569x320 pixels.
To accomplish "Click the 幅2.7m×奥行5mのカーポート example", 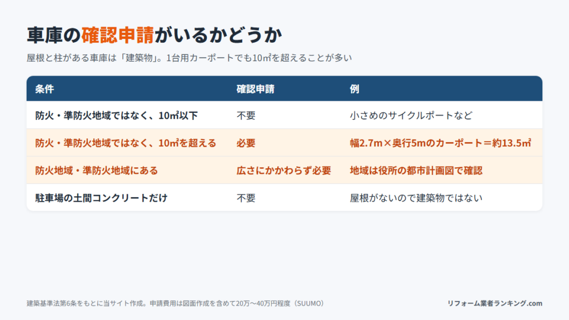I will click(x=441, y=143).
